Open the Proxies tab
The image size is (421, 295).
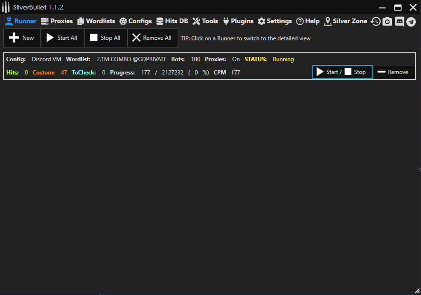(x=57, y=21)
